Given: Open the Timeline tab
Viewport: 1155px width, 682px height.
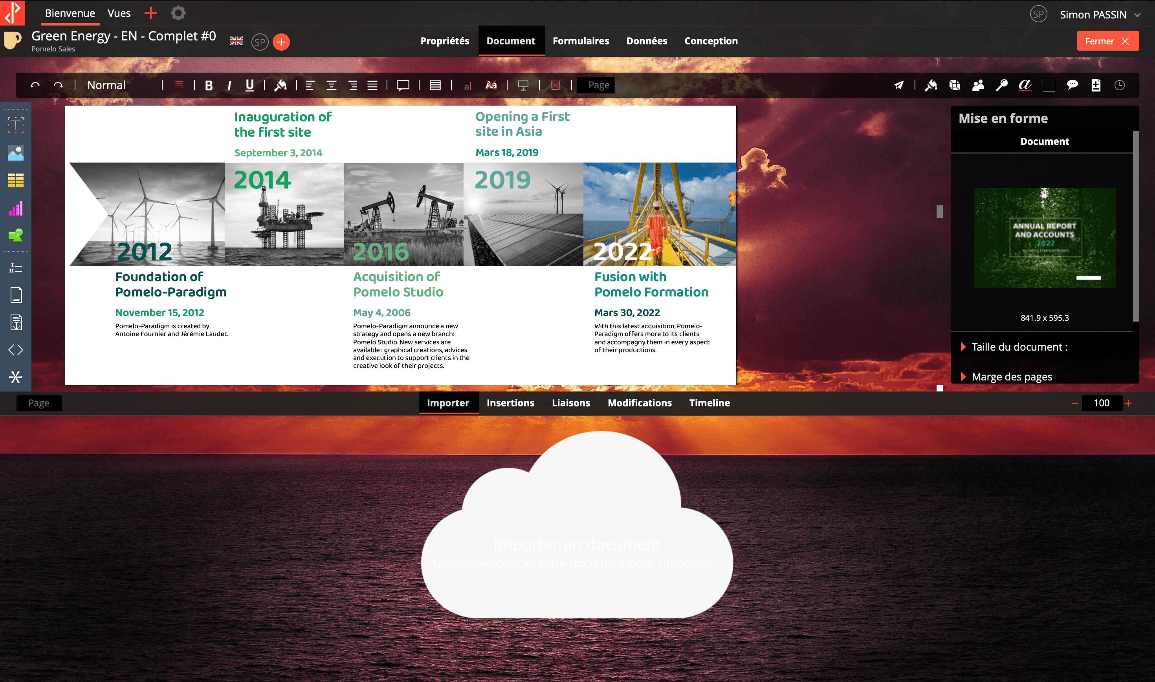Looking at the screenshot, I should click(709, 403).
